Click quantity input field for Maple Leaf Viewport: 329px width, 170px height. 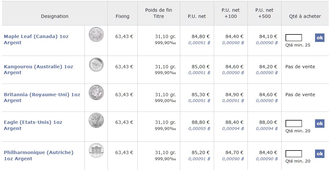pos(294,38)
